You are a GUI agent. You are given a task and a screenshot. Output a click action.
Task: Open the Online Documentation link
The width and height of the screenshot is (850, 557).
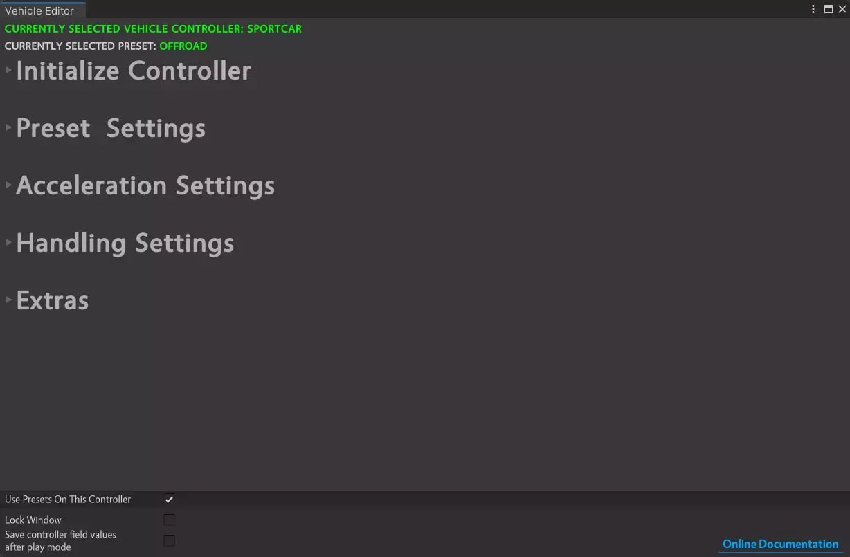779,544
